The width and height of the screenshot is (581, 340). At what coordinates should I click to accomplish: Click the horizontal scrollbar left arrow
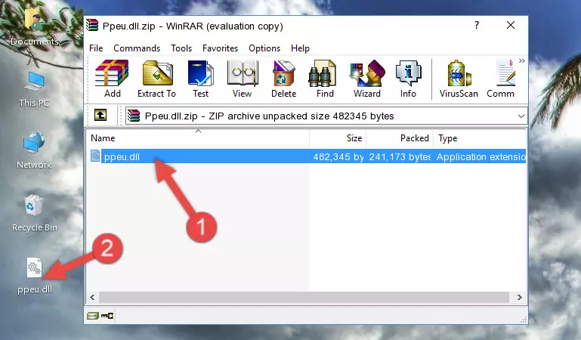tap(92, 297)
